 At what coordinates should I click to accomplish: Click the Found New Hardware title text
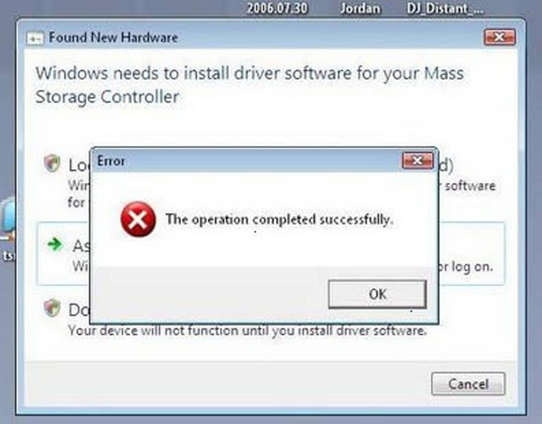pos(113,37)
